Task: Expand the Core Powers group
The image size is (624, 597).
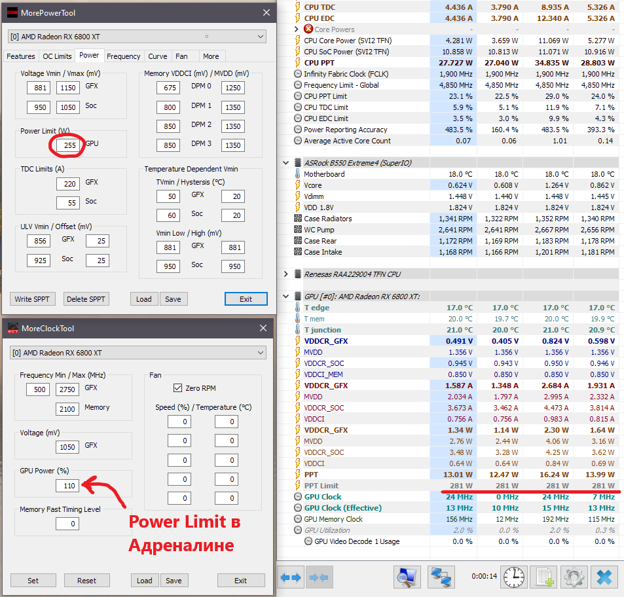Action: tap(296, 29)
